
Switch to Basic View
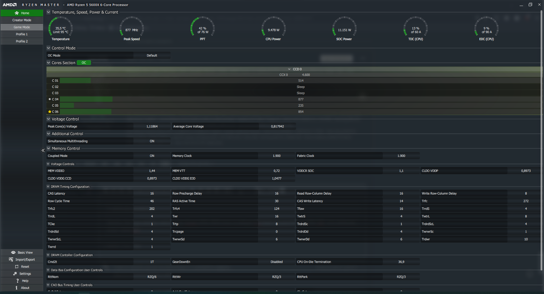22,253
